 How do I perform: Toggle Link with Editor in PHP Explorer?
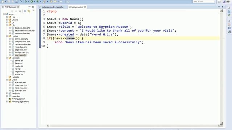coord(29,11)
